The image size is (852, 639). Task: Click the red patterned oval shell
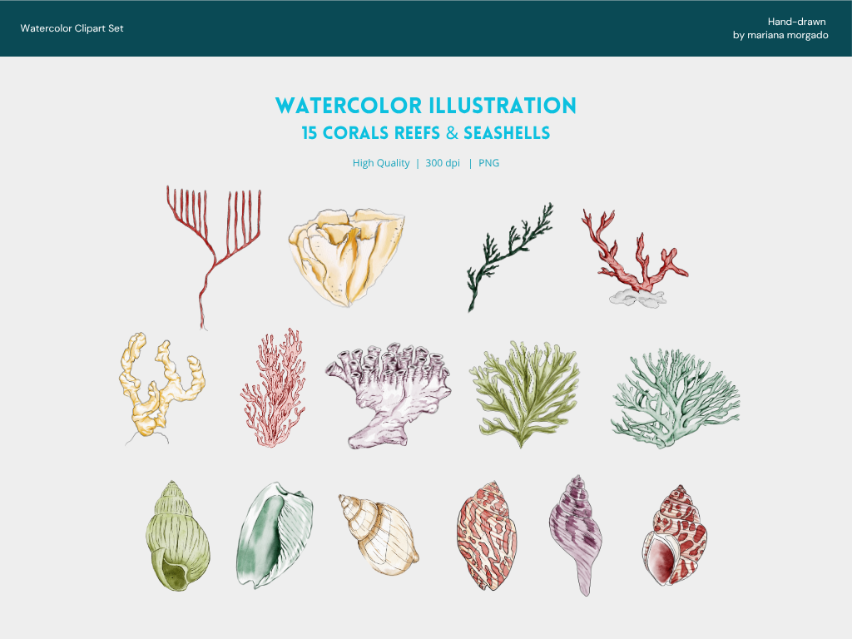click(487, 536)
